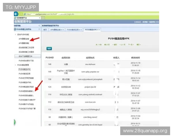This screenshot has height=138, width=173.
Task: Close the PUSH激活应用 content tab
Action: coord(81,30)
